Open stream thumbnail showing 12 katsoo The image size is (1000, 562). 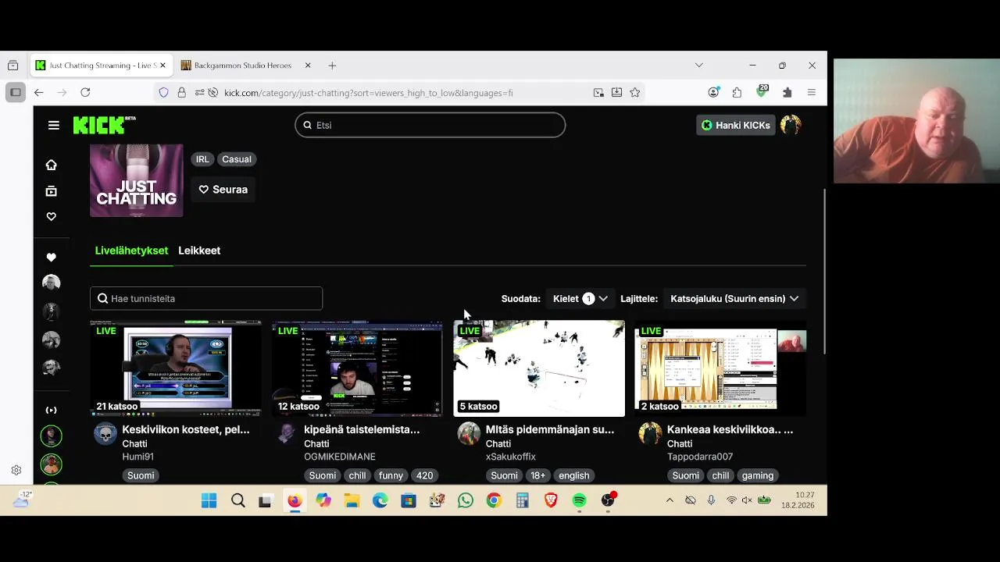tap(357, 368)
